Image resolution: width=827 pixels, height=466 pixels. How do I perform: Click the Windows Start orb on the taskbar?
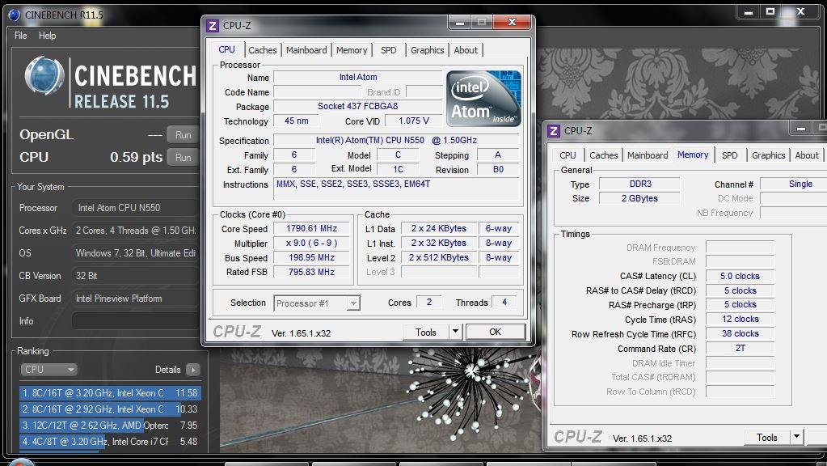tap(21, 462)
